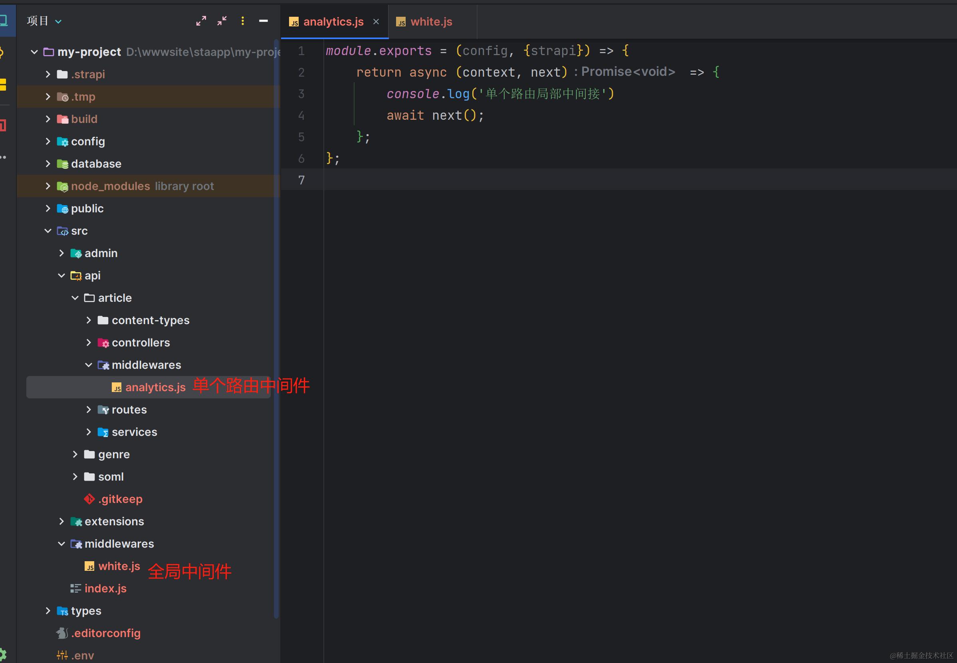Click the controllers folder icon
Screen dimensions: 957x663
[103, 343]
